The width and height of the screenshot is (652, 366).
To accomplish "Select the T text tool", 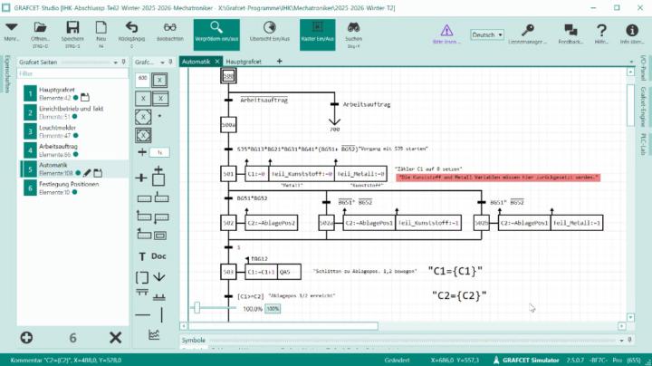I will click(x=142, y=256).
